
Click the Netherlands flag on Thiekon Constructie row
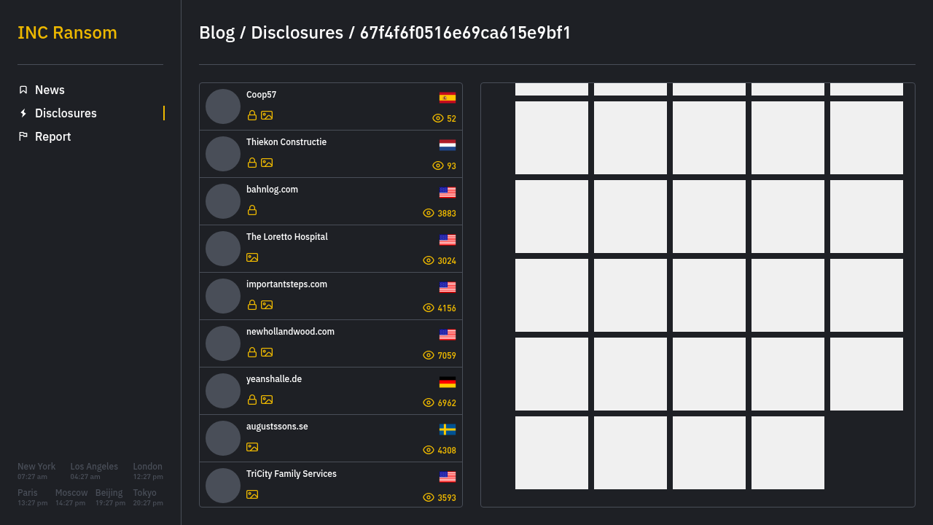tap(448, 145)
